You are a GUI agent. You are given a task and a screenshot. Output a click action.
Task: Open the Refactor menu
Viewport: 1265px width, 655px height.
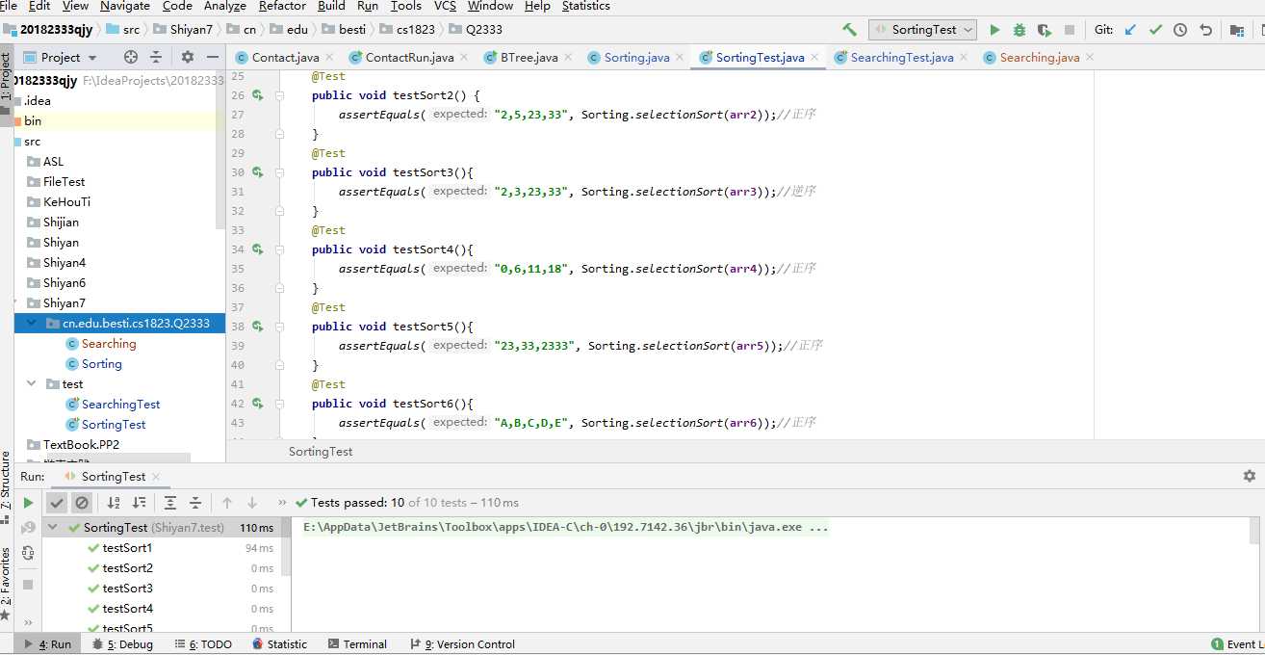[282, 6]
